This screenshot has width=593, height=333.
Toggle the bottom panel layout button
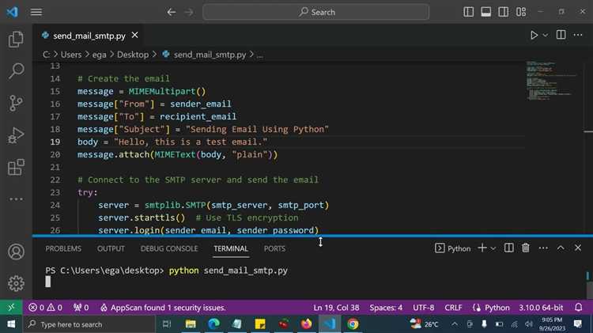coord(486,12)
